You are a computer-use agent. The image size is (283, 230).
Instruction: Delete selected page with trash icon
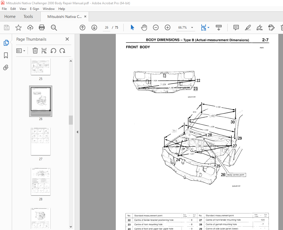click(x=35, y=51)
